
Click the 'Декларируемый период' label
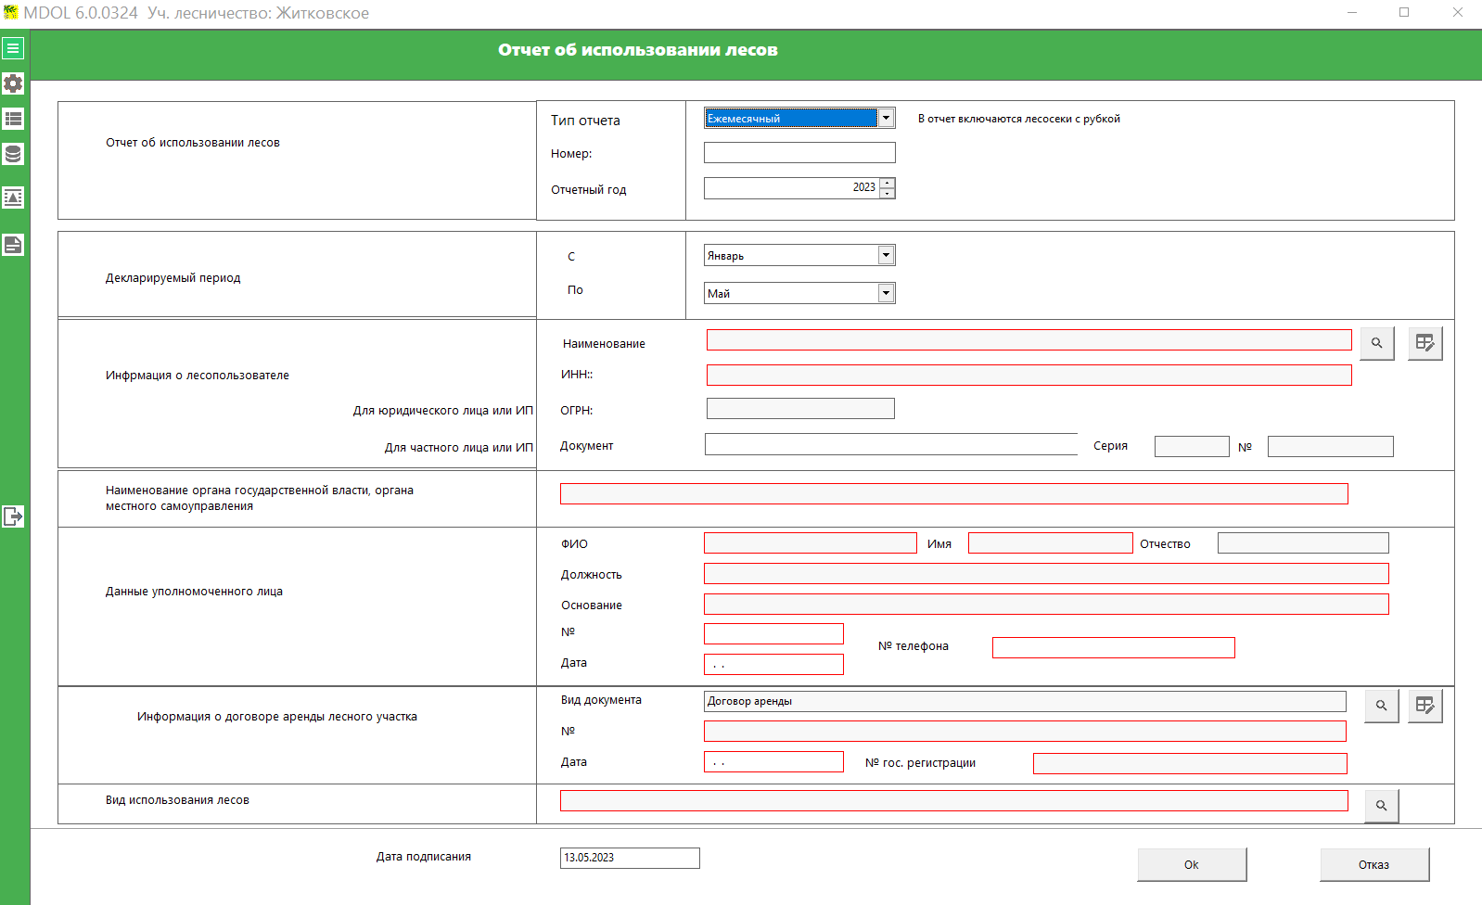pos(172,278)
